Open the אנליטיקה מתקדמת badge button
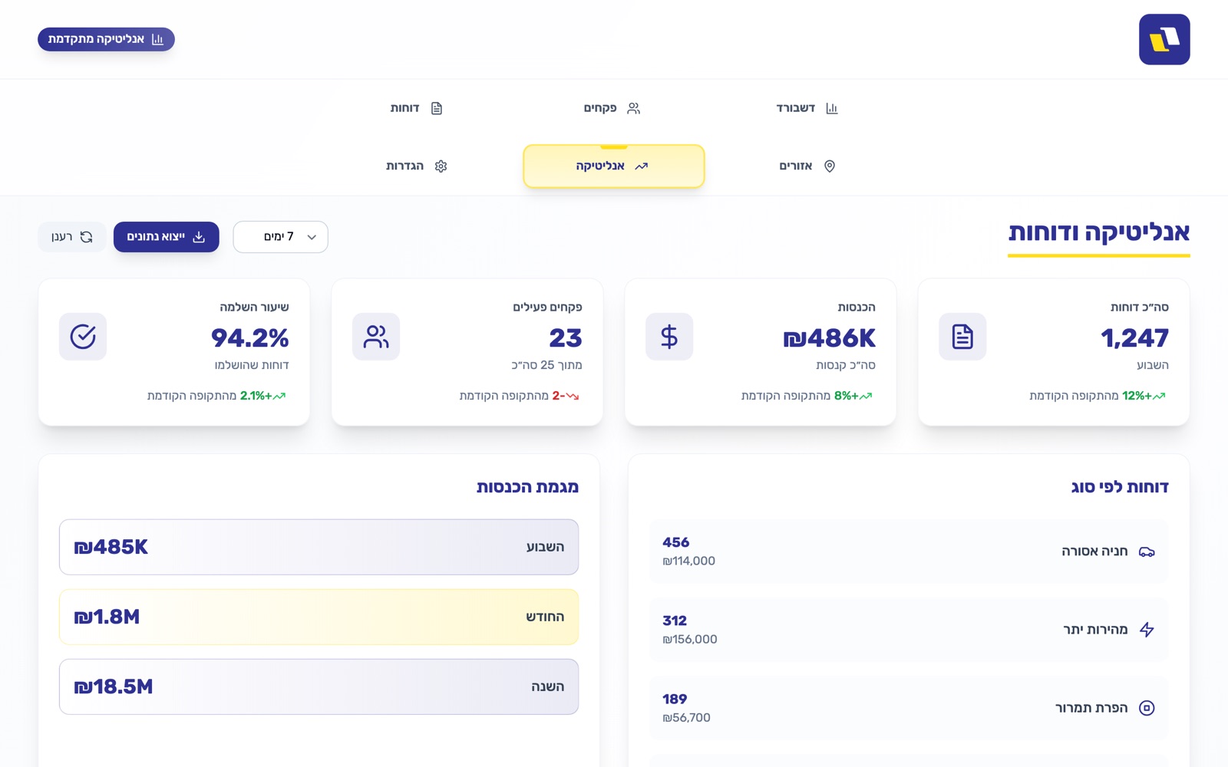The image size is (1228, 767). 106,39
